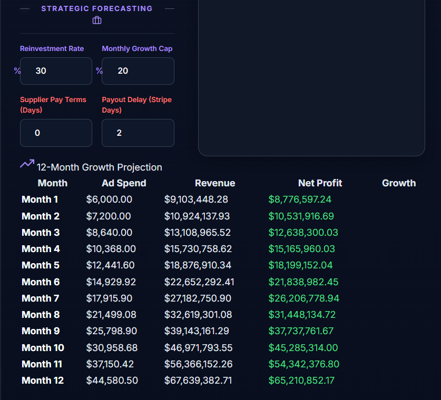Click into the Supplier Pay Terms days field
Image resolution: width=441 pixels, height=400 pixels.
point(56,133)
